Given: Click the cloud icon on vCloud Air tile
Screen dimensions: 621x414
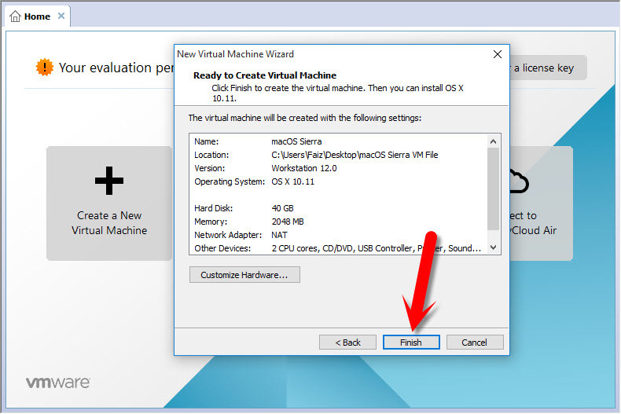Looking at the screenshot, I should 519,181.
